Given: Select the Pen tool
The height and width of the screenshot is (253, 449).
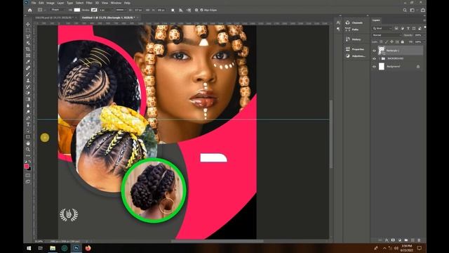Looking at the screenshot, I should [28, 118].
